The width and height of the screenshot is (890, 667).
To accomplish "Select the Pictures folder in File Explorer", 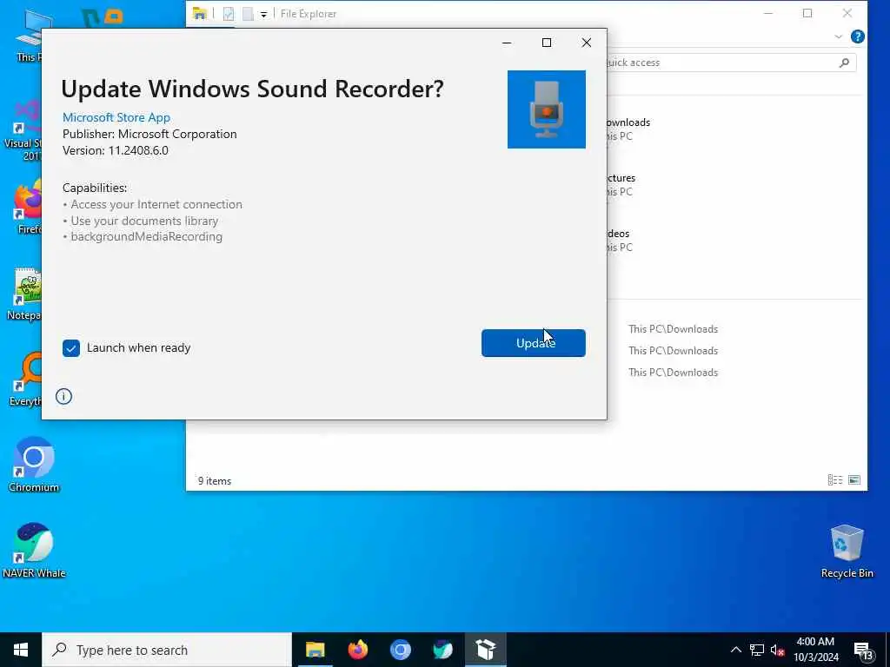I will pyautogui.click(x=621, y=184).
